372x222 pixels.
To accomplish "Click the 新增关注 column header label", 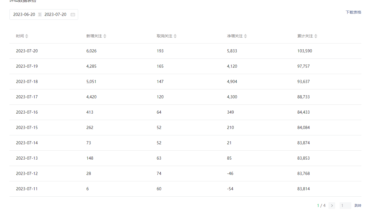I will click(94, 36).
